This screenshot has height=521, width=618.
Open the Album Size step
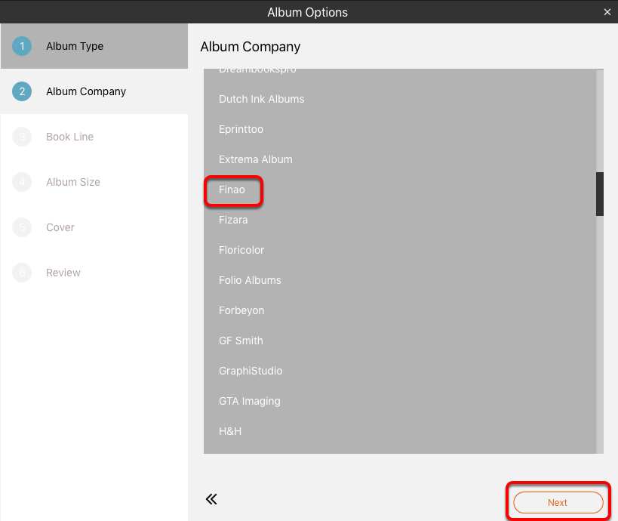[94, 182]
